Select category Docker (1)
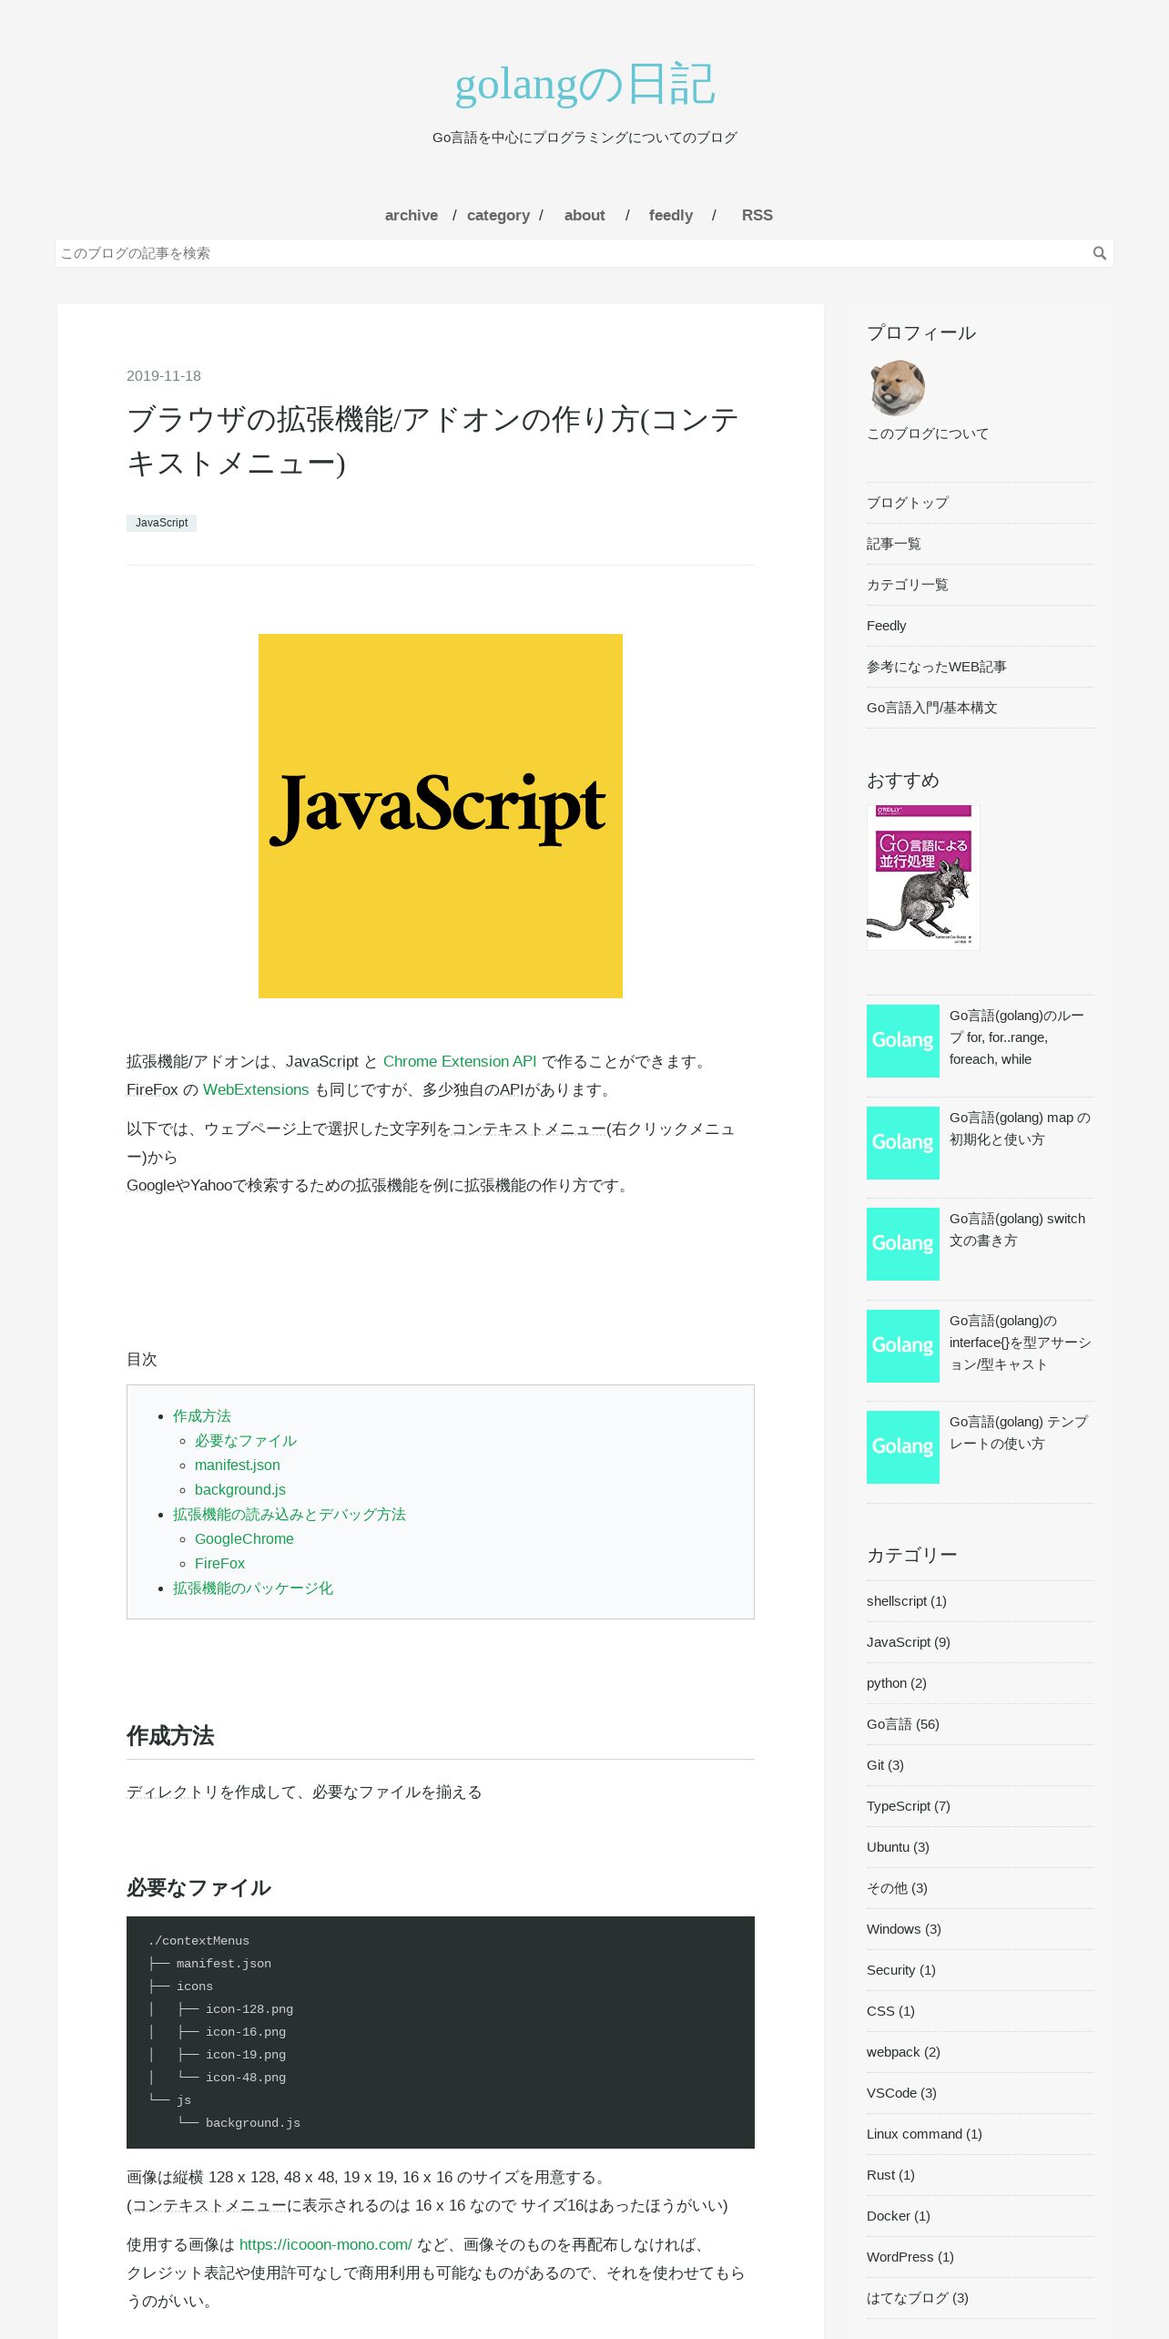The image size is (1169, 2339). (x=899, y=2216)
